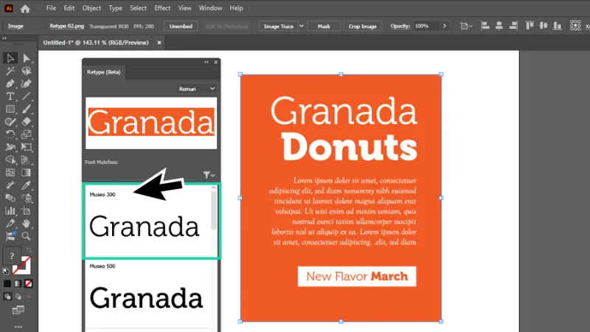Open the Object menu
This screenshot has height=332, width=590.
(91, 8)
